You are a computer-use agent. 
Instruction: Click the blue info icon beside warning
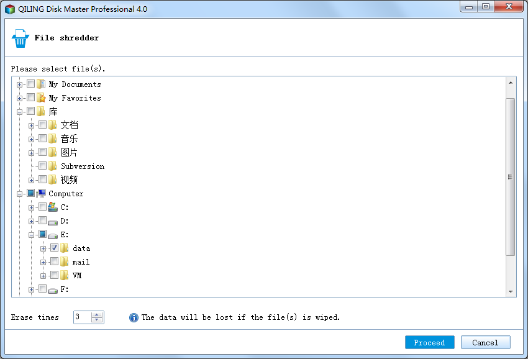tap(134, 317)
